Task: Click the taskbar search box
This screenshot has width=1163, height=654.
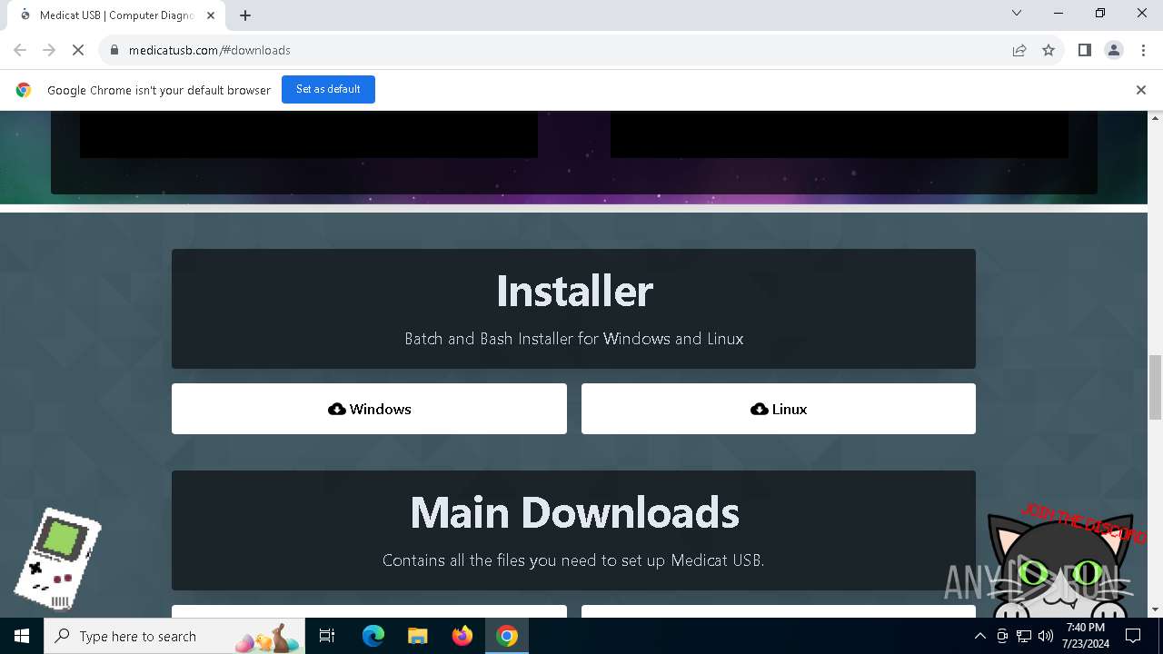Action: coord(174,636)
